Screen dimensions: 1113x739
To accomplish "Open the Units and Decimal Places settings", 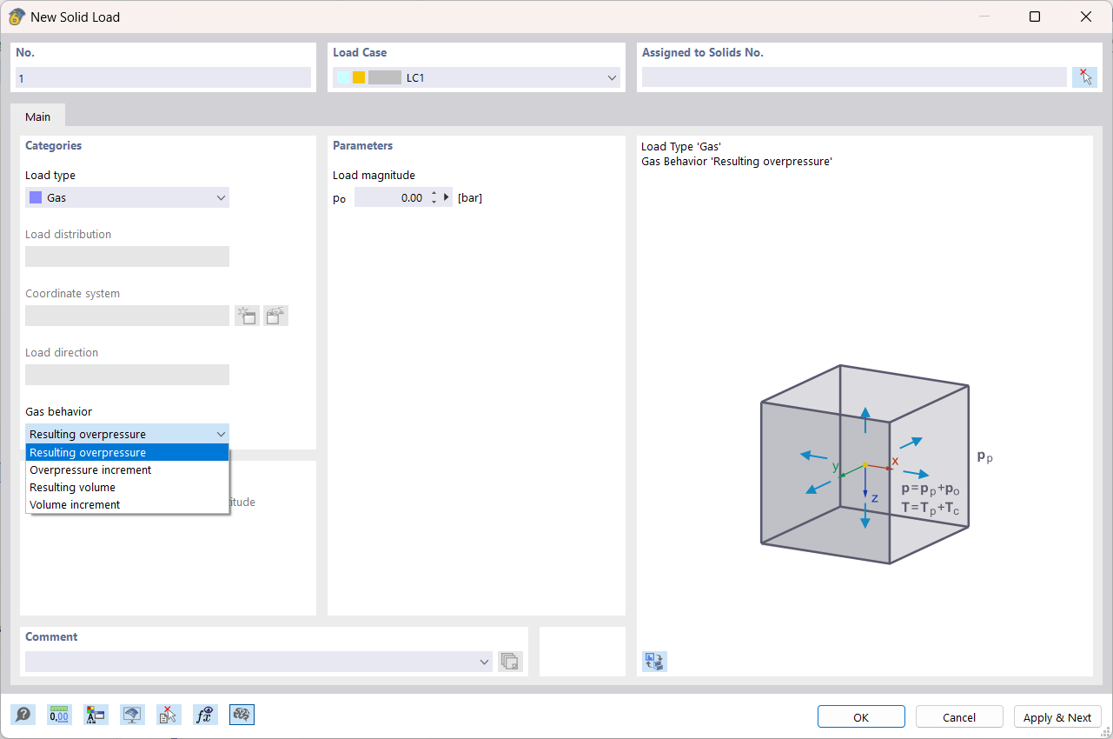I will (x=59, y=715).
